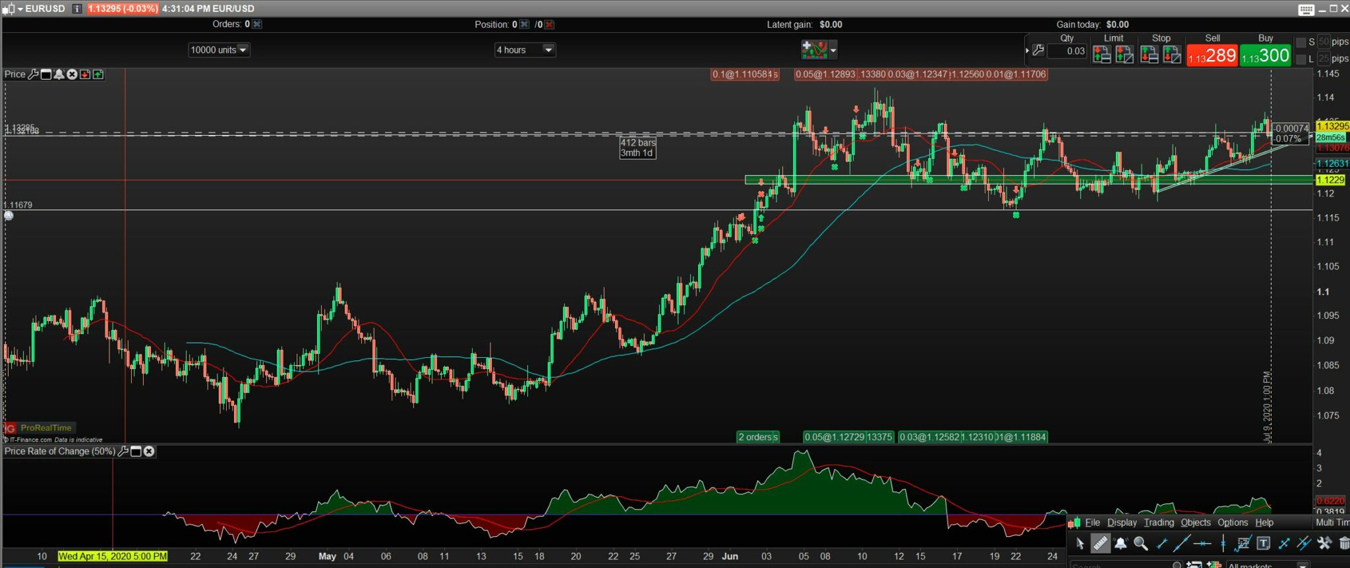Click the trash can delete objects icon

click(1344, 544)
